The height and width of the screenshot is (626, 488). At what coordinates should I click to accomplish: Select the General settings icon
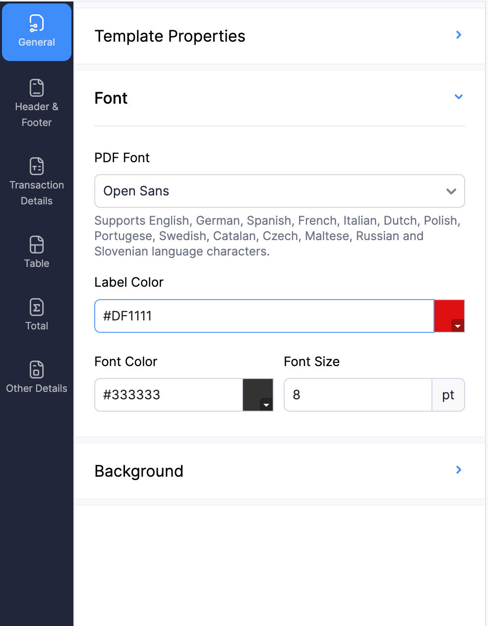tap(36, 23)
